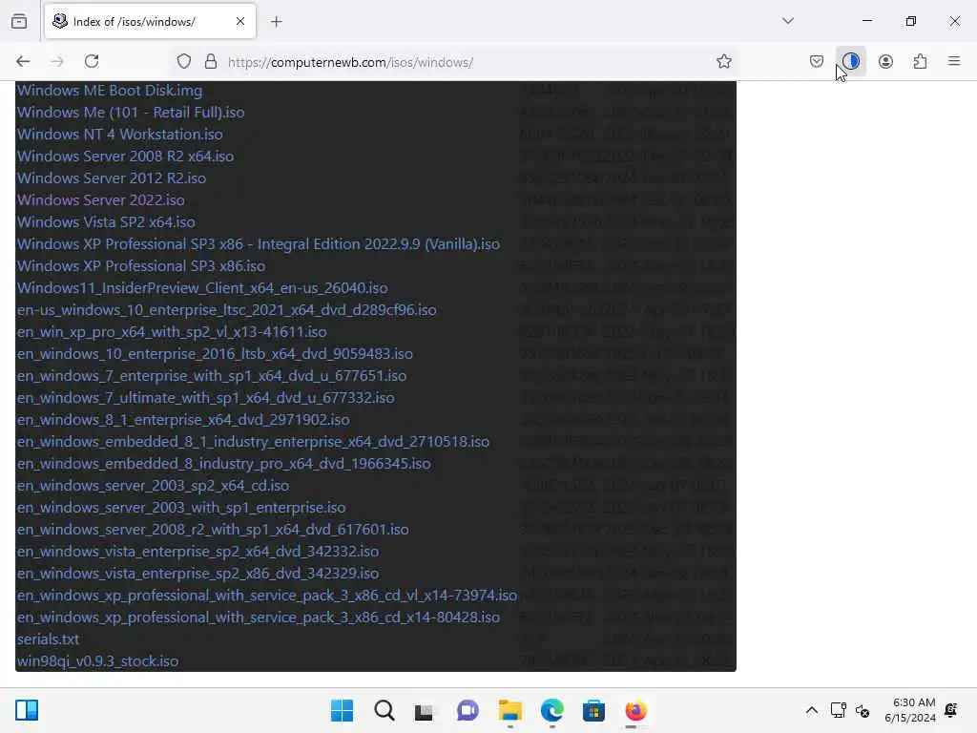977x733 pixels.
Task: Go back to previous page
Action: click(x=23, y=61)
